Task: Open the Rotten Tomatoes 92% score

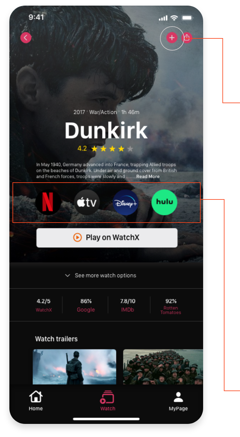Action: (x=171, y=306)
